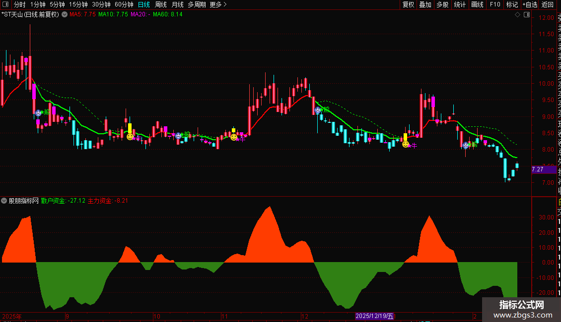Click the 30.00 indicator axis label
This screenshot has width=561, height=322.
tap(546, 217)
